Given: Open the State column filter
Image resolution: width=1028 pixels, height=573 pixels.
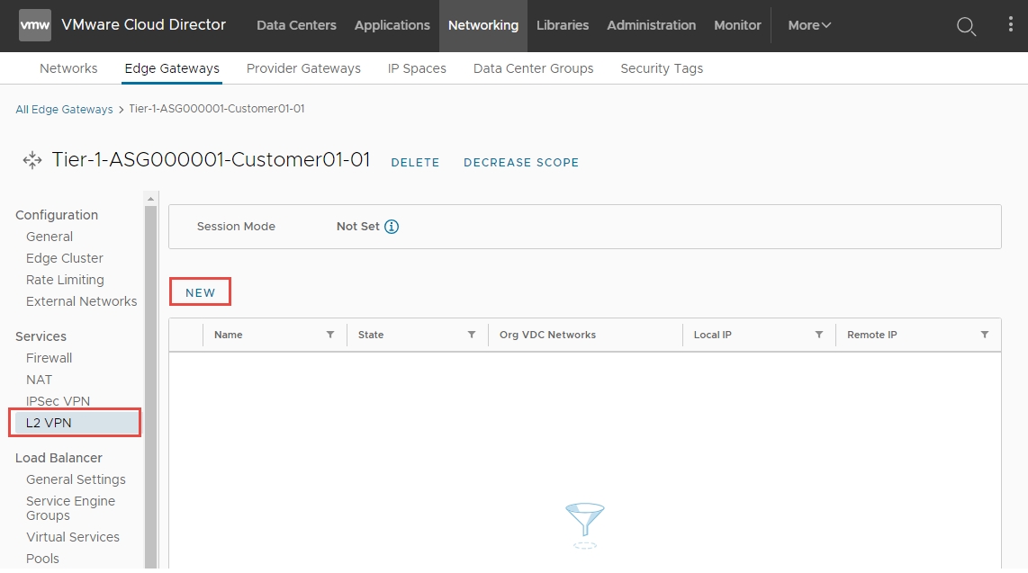Looking at the screenshot, I should pyautogui.click(x=472, y=335).
